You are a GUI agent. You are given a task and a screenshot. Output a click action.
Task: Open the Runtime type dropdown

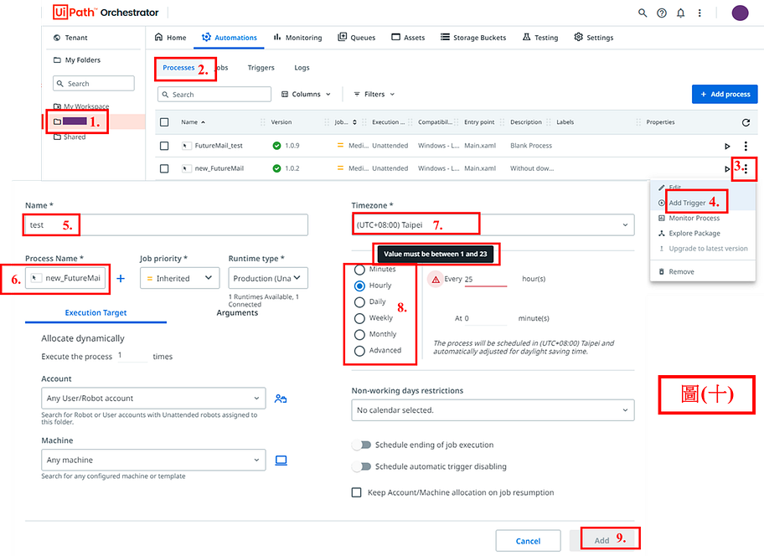(268, 279)
